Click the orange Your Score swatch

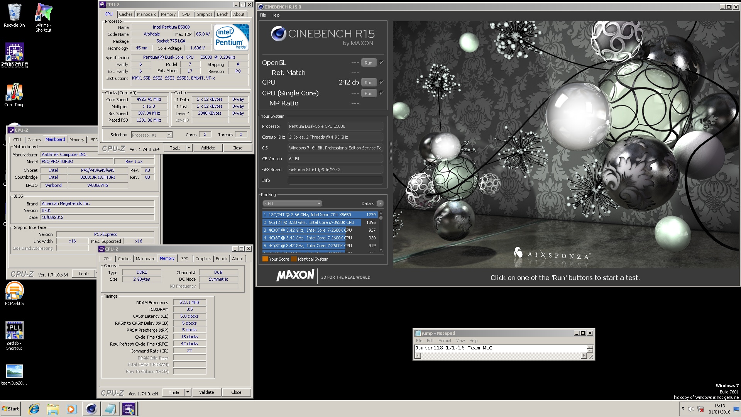pos(265,259)
